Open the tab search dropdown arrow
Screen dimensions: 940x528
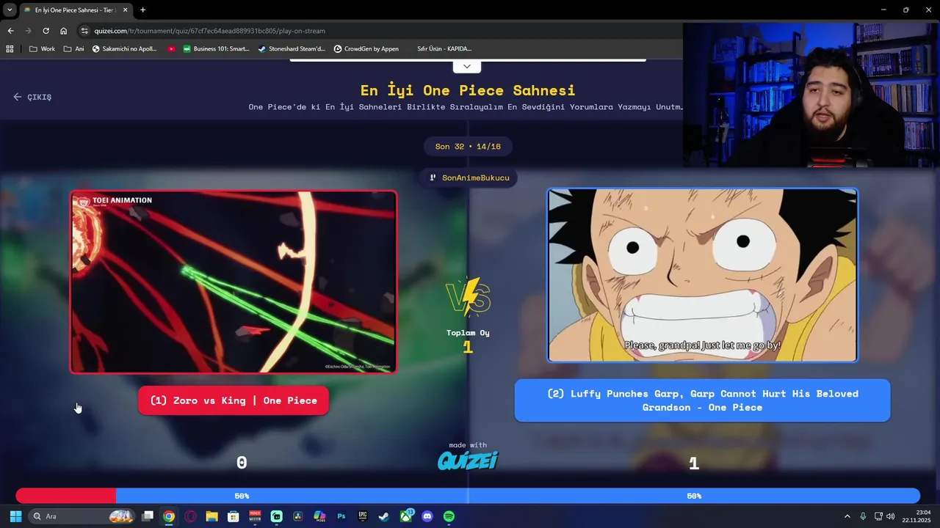[x=10, y=10]
